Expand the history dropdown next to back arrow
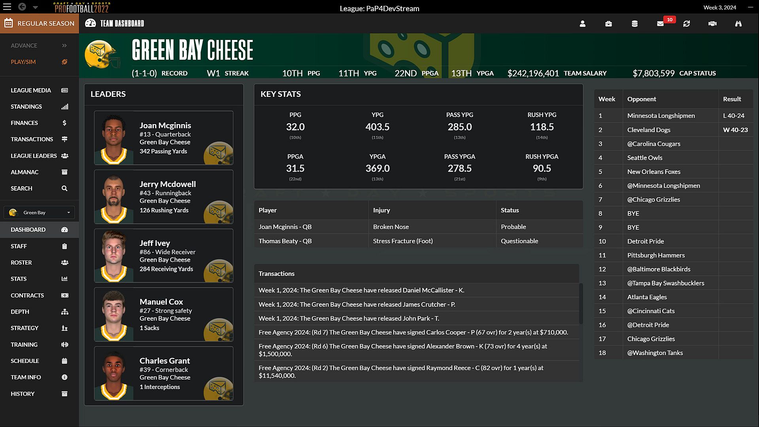The width and height of the screenshot is (759, 427). click(35, 7)
